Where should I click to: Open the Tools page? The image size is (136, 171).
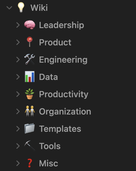[x=50, y=146]
